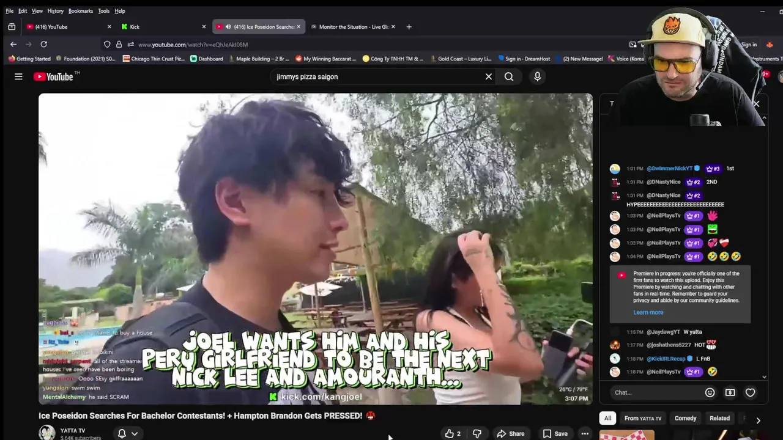
Task: Open Gold Coast Luxury bookmark
Action: (x=460, y=59)
